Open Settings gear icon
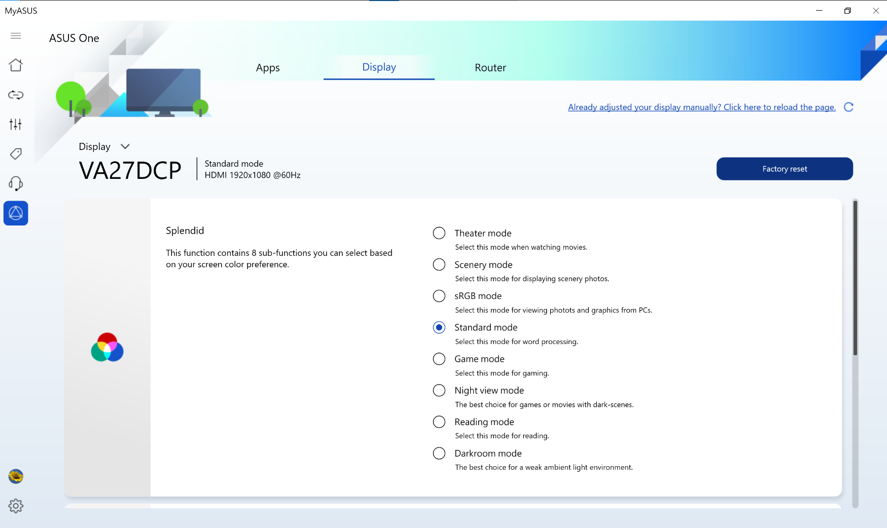 tap(16, 506)
